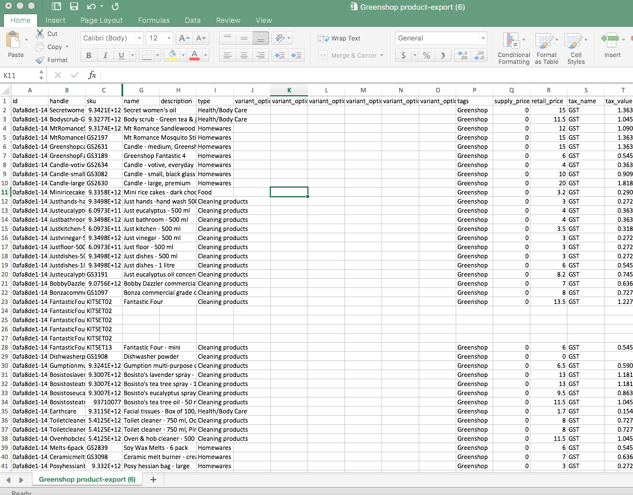Switch to the Home ribbon tab
The height and width of the screenshot is (495, 633).
(20, 20)
